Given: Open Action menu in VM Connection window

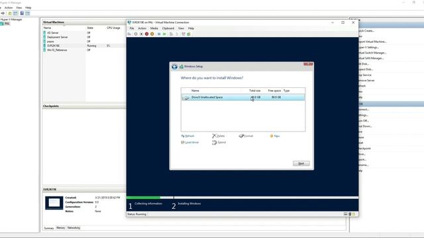Looking at the screenshot, I should pos(142,28).
